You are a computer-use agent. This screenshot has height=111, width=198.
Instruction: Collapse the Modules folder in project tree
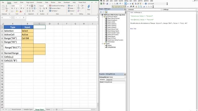tap(102, 43)
